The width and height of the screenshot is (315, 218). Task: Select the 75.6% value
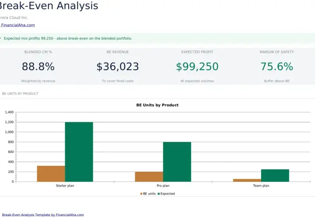277,66
